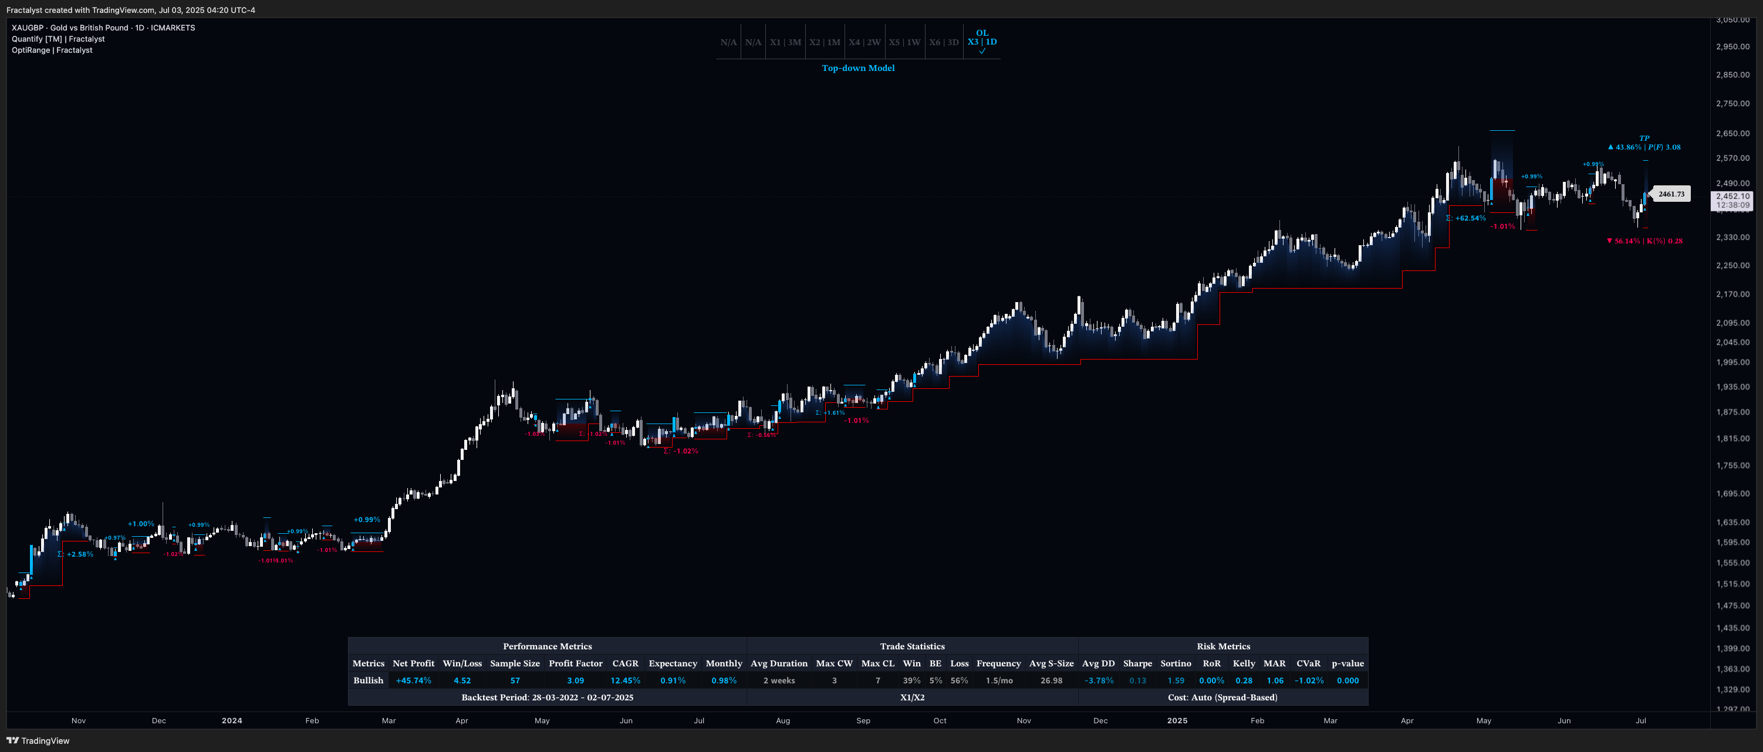1763x752 pixels.
Task: Click the Kelly column header
Action: [1244, 663]
